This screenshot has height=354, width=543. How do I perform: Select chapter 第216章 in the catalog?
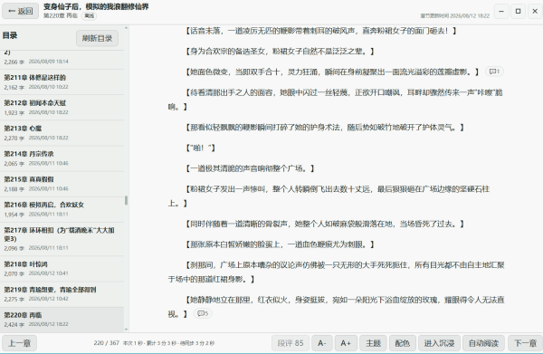pyautogui.click(x=62, y=209)
